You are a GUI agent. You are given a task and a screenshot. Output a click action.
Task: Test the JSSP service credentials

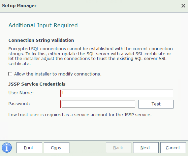tap(156, 104)
